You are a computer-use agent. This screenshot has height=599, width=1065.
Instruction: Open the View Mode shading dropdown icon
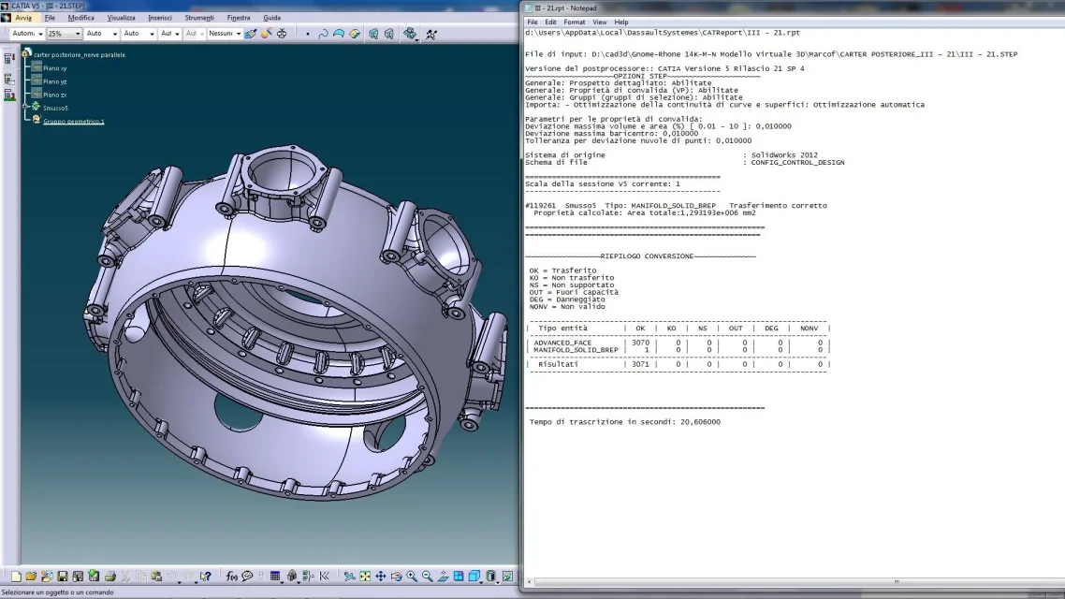[x=490, y=577]
